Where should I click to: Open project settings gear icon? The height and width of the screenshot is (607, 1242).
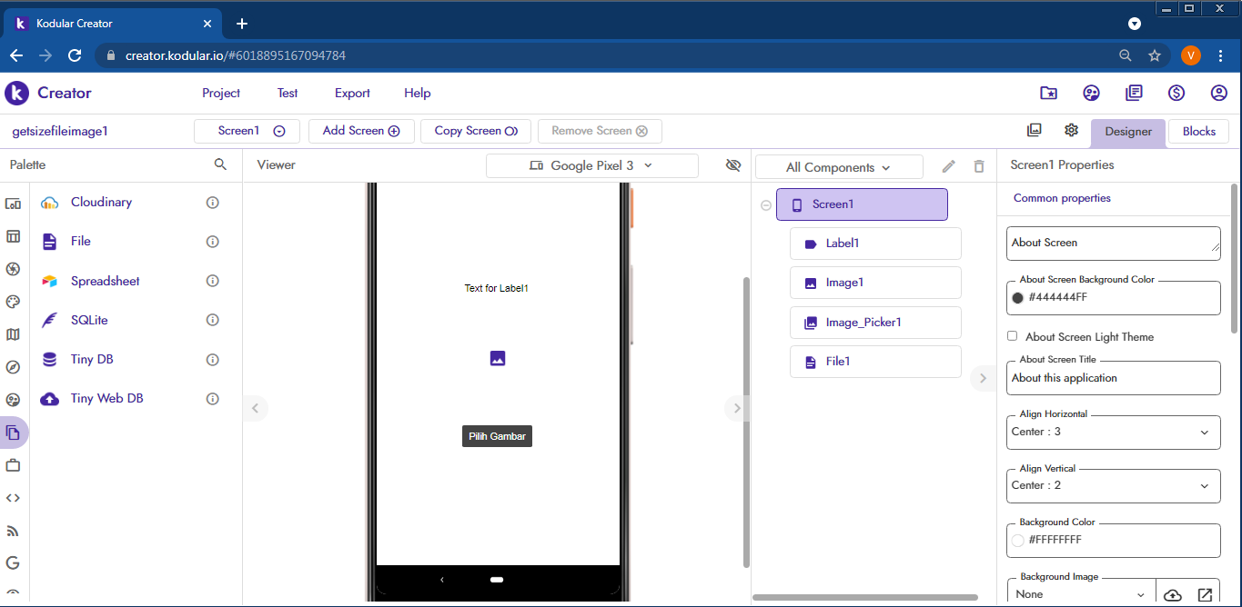1071,130
